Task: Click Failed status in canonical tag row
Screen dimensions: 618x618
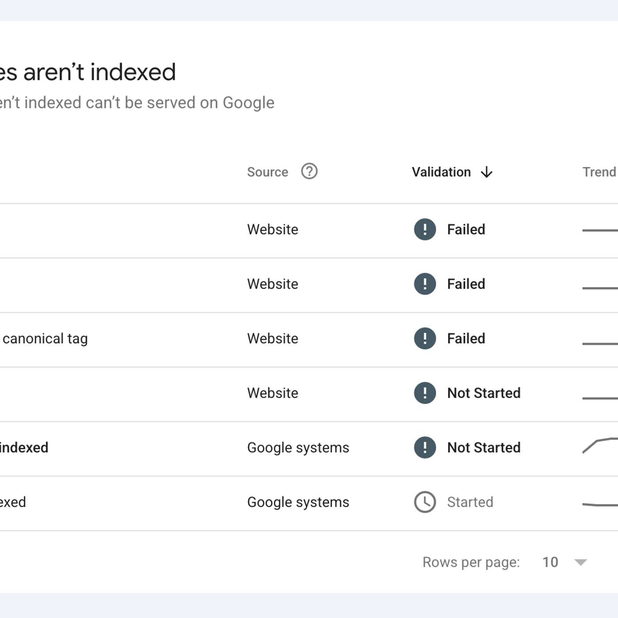Action: [466, 339]
